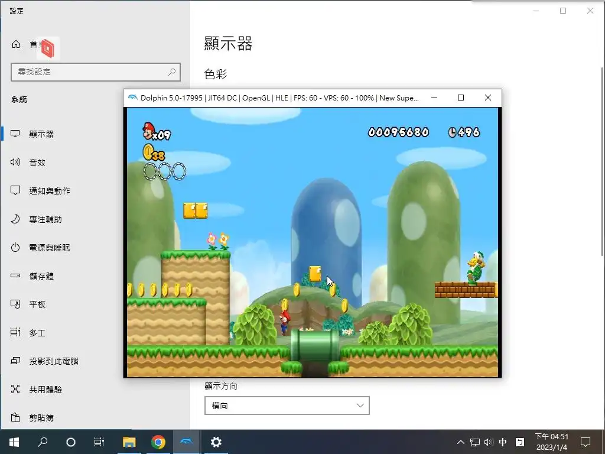Open taskbar Search magnifier
This screenshot has width=605, height=454.
pyautogui.click(x=43, y=442)
